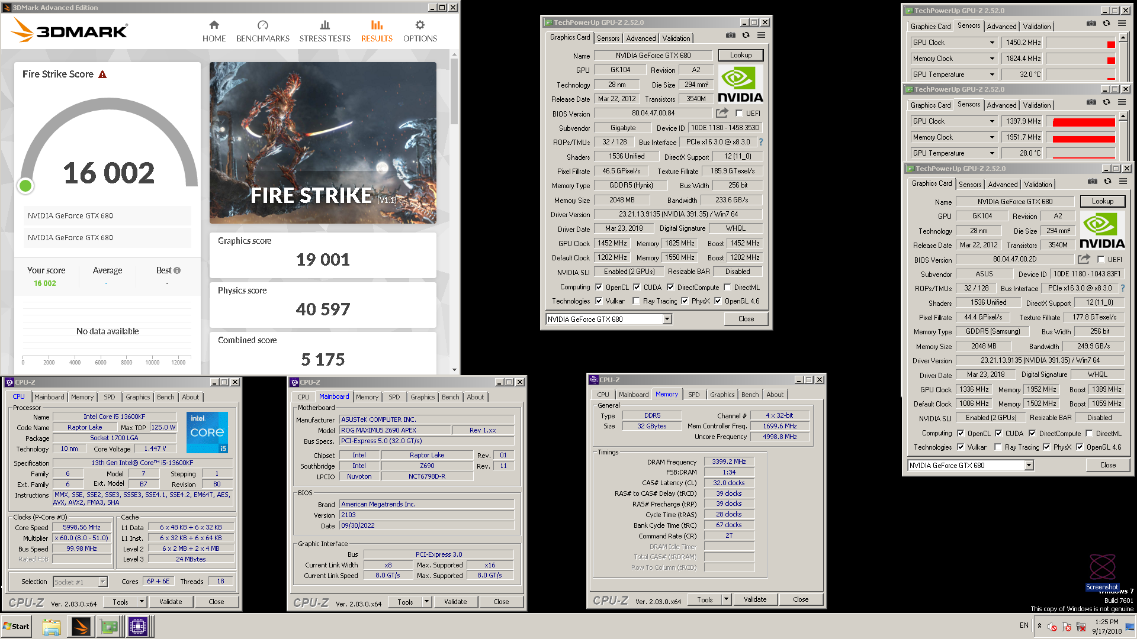This screenshot has width=1137, height=639.
Task: Open the file explorer from the taskbar
Action: click(x=52, y=627)
